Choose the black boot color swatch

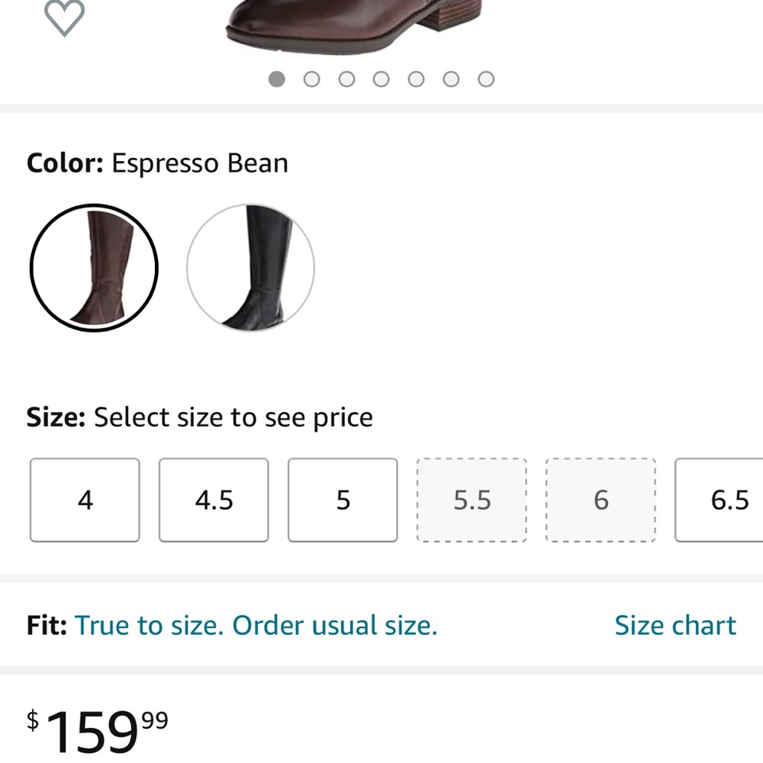[250, 268]
